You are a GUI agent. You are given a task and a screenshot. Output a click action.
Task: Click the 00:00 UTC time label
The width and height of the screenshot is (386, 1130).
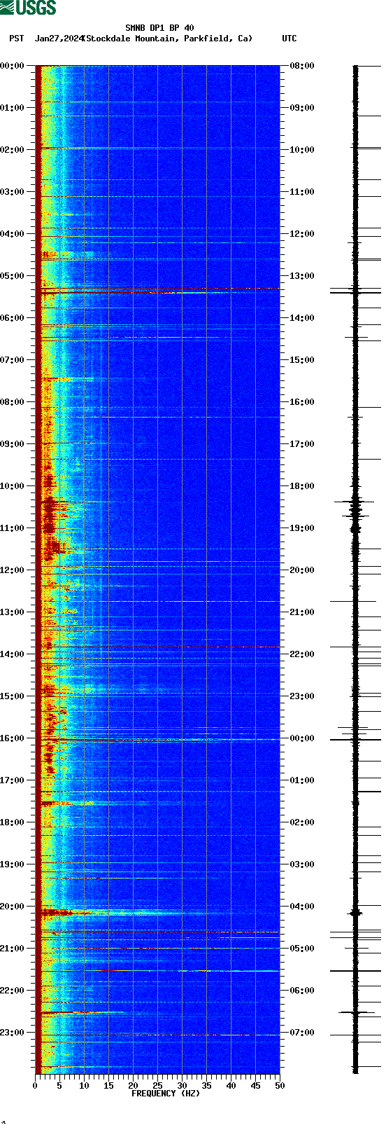point(301,738)
